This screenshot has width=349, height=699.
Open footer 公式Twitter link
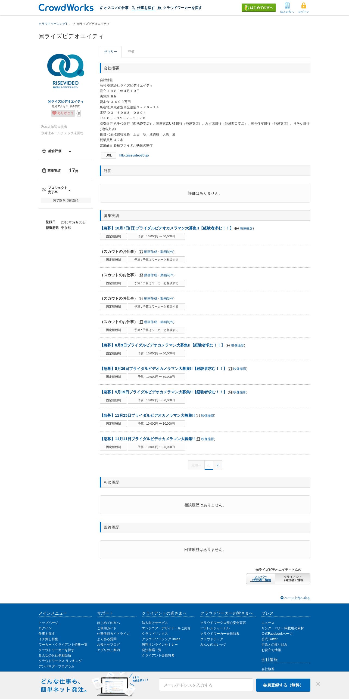pos(270,639)
